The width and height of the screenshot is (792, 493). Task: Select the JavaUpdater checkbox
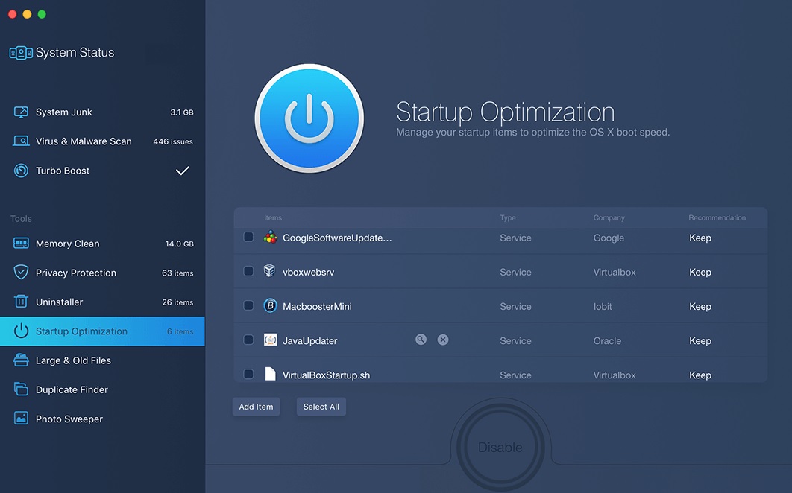(x=248, y=340)
